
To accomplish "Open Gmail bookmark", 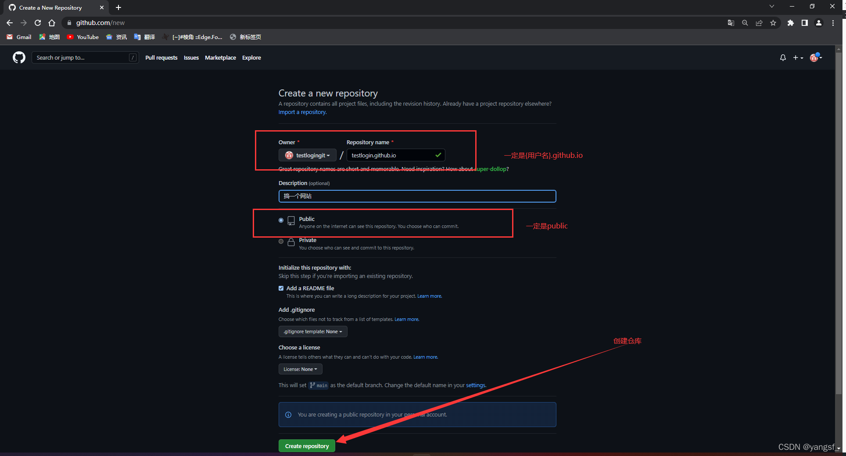I will (x=19, y=37).
